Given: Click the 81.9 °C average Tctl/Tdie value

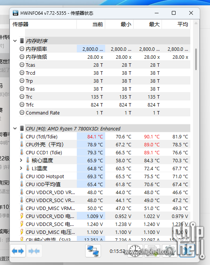Looking at the screenshot, I should [180, 136].
